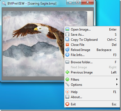Select Exit at the menu bottom

(x=92, y=104)
